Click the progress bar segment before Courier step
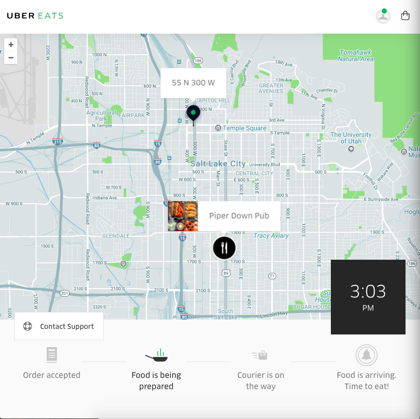This screenshot has width=420, height=419. click(208, 361)
